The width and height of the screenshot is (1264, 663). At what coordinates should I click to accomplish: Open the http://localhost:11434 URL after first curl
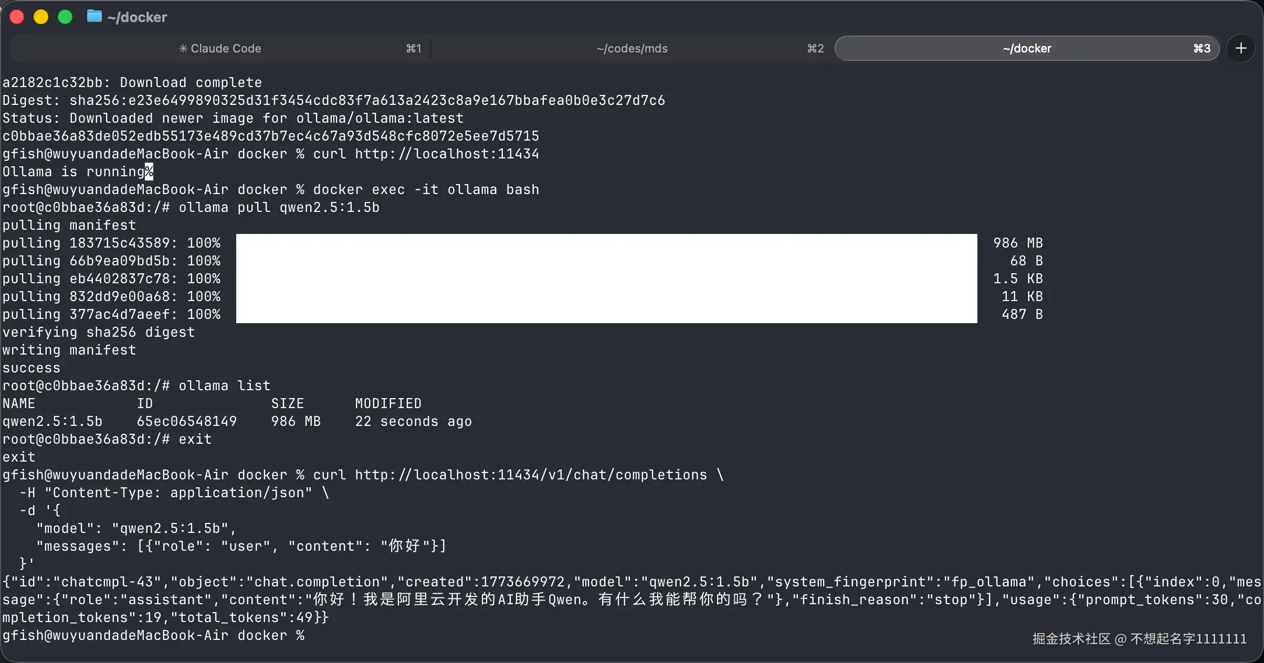click(x=447, y=154)
